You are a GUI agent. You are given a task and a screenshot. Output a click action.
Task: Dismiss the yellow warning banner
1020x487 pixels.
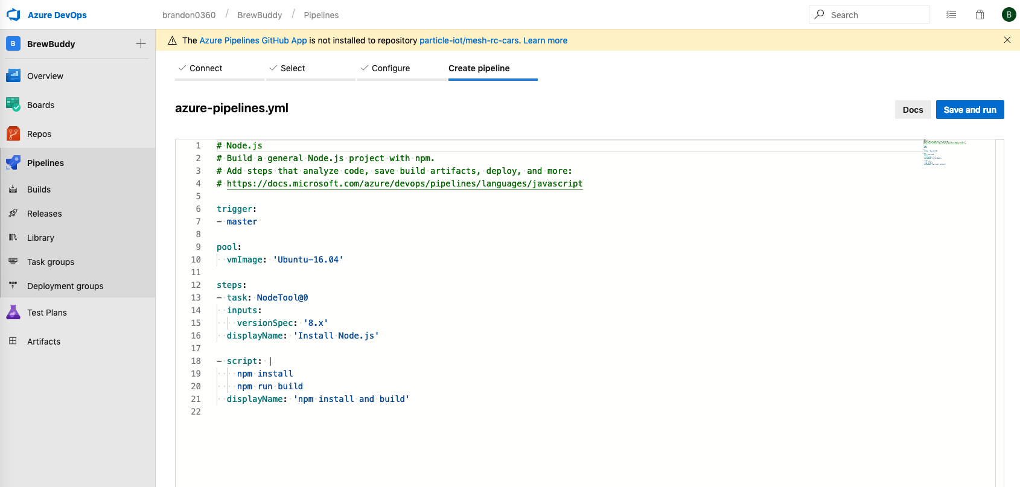click(x=1007, y=40)
